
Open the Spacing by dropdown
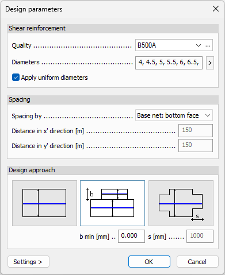click(174, 115)
